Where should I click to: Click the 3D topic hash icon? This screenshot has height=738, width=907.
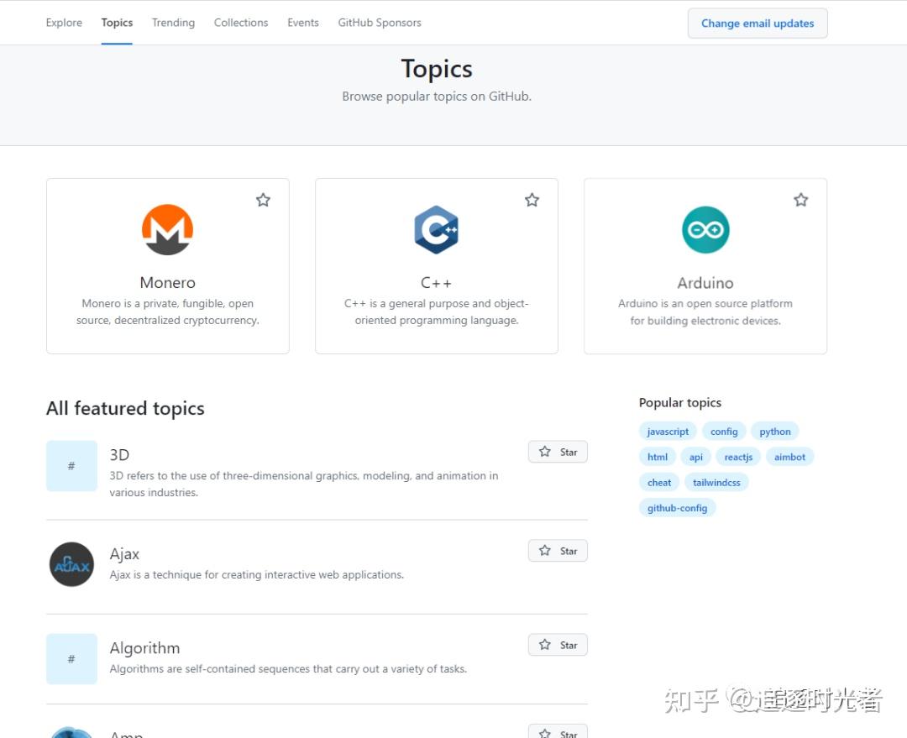point(71,465)
